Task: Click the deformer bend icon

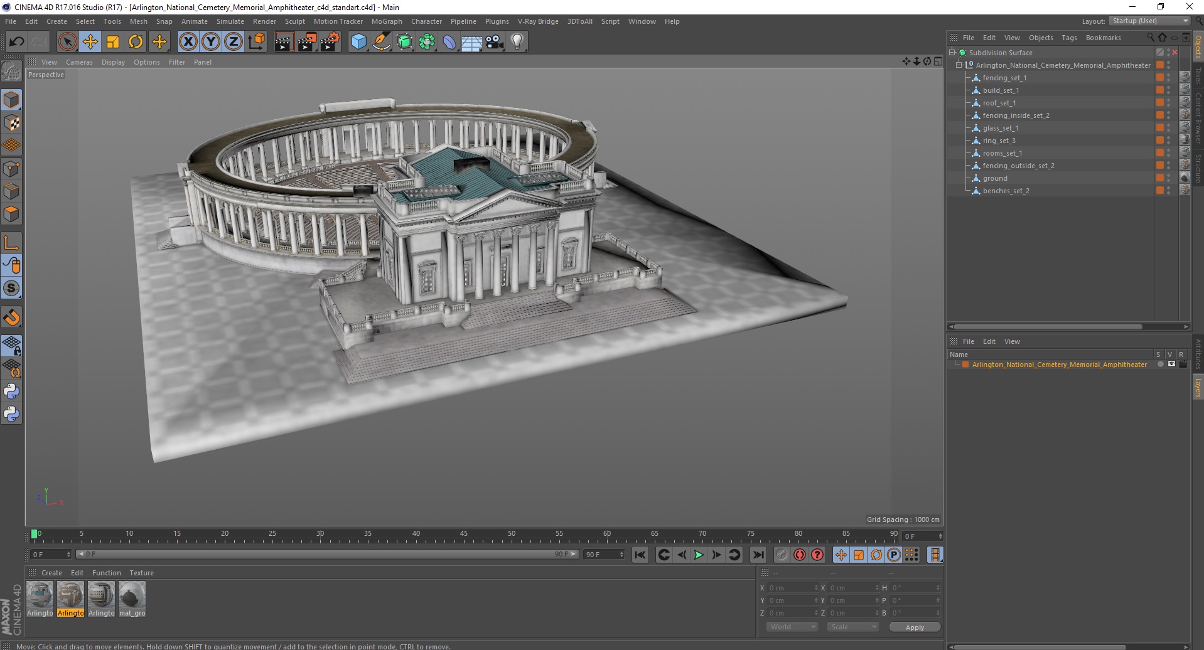Action: coord(449,42)
